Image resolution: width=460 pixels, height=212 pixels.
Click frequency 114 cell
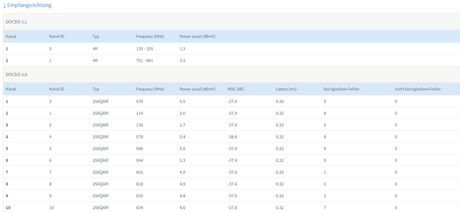click(140, 113)
